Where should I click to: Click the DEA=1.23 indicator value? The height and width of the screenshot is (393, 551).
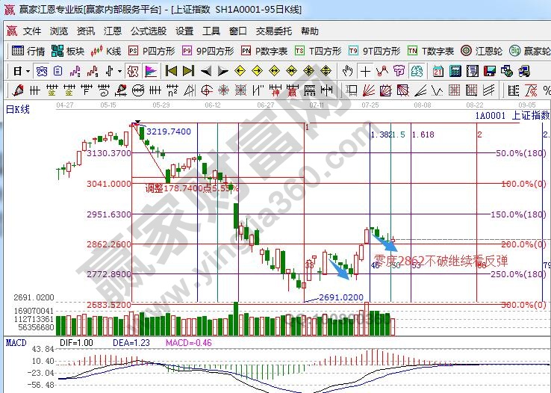tap(131, 343)
